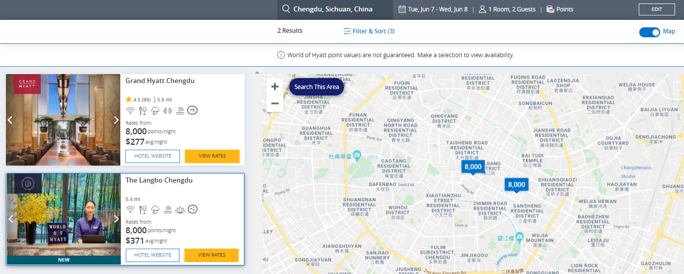This screenshot has width=684, height=274.
Task: Click the $371 avg/night price
Action: (146, 241)
